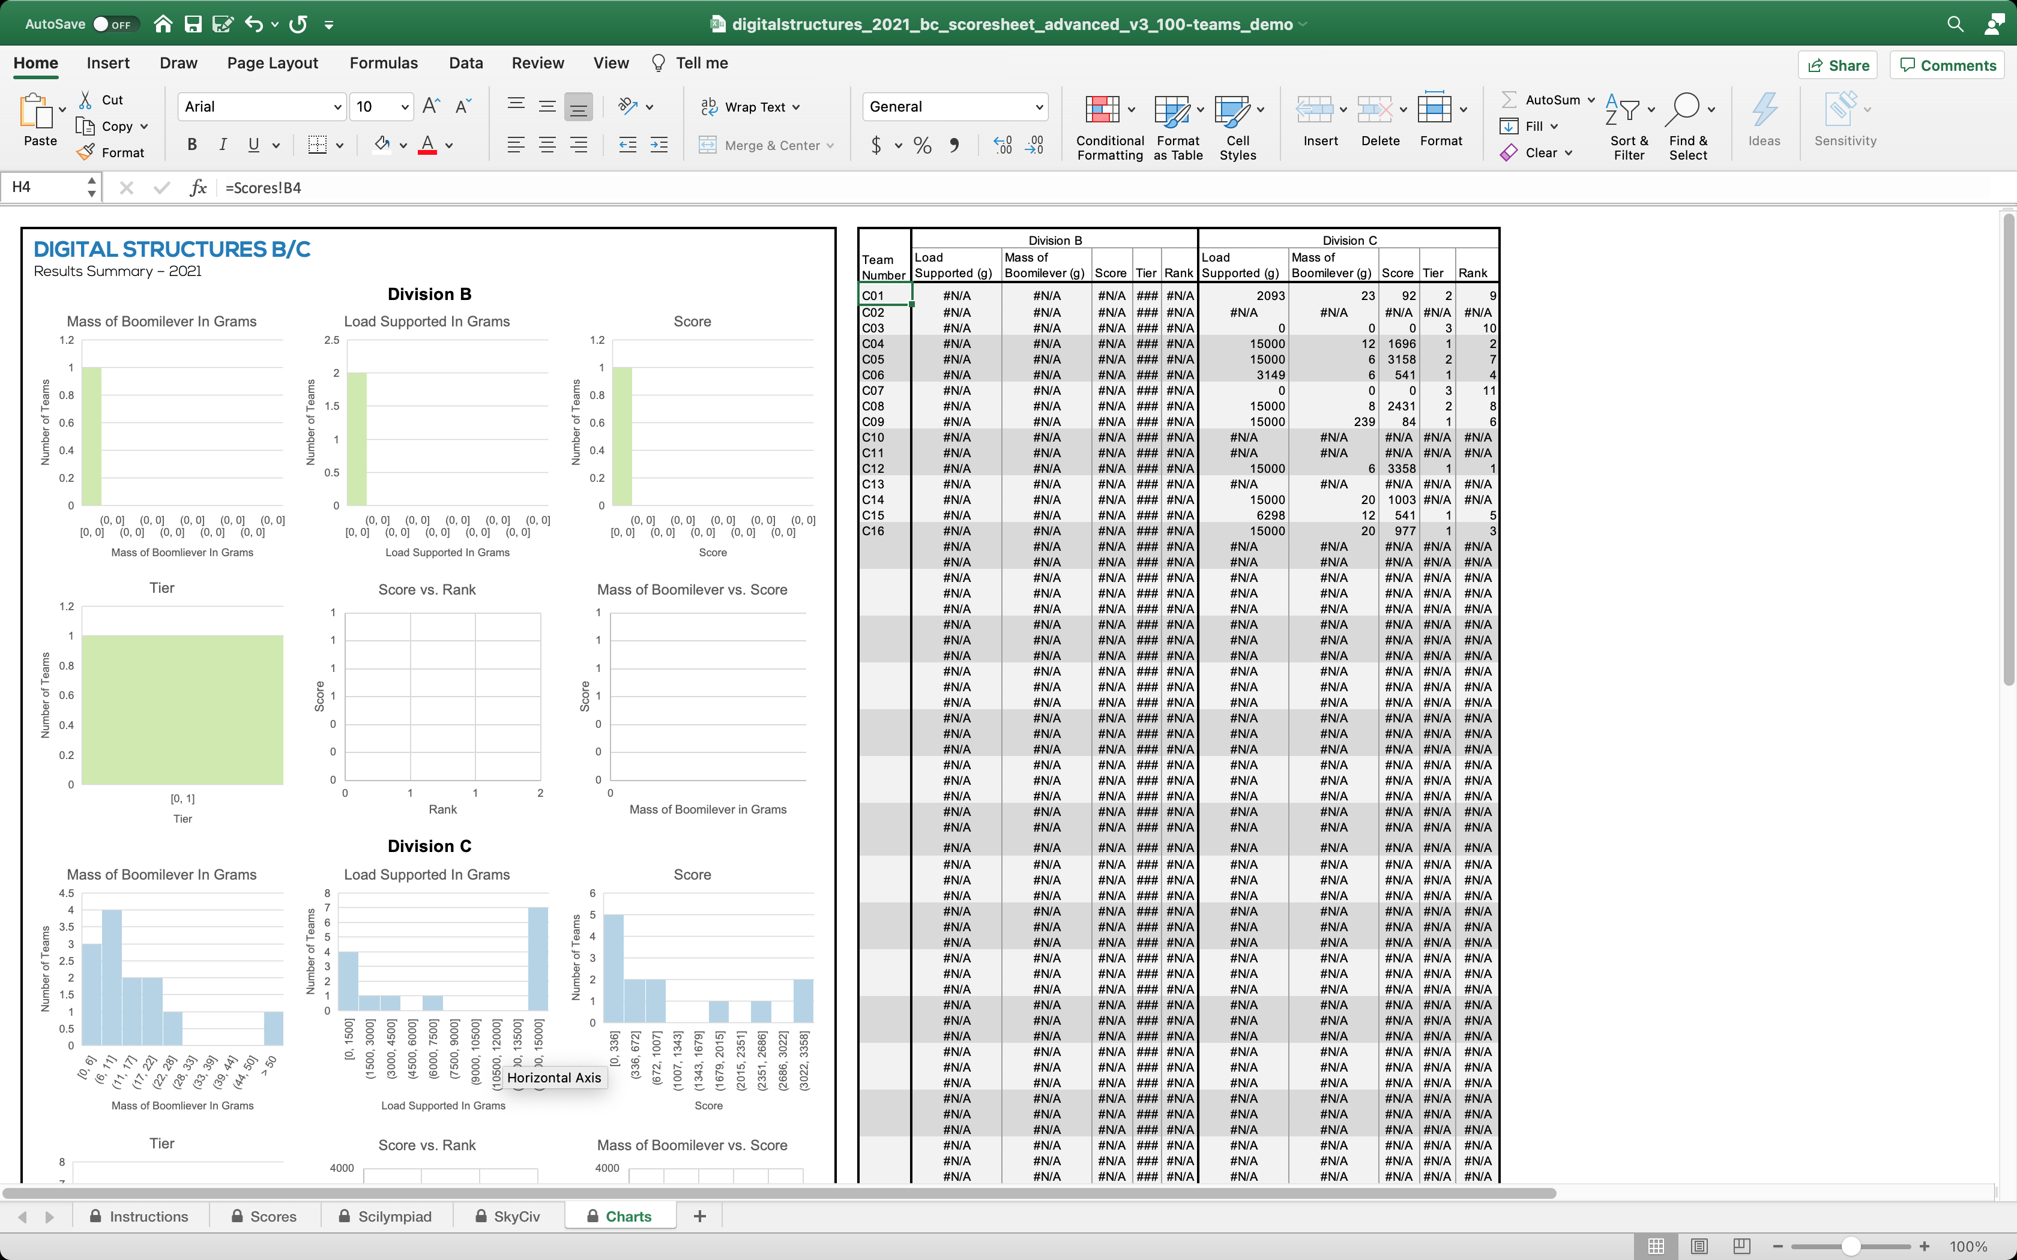
Task: Toggle Bold formatting
Action: point(191,145)
